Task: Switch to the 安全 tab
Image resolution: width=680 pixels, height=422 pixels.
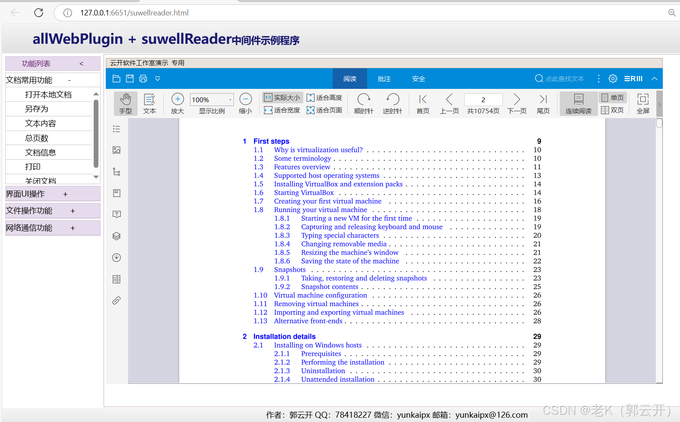Action: [419, 79]
